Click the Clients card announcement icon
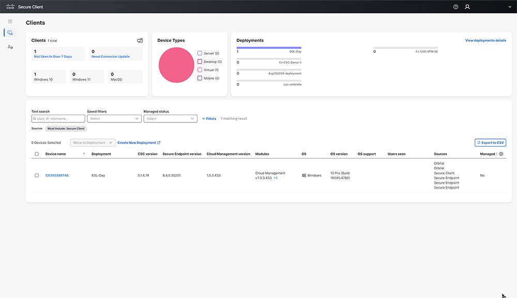 click(x=140, y=40)
